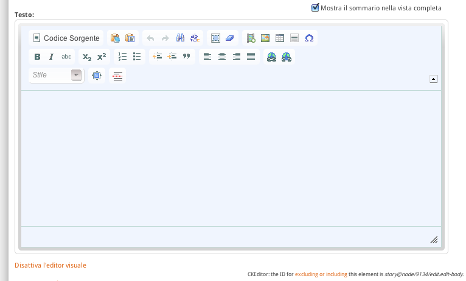Insert block quote
Image resolution: width=466 pixels, height=281 pixels.
click(186, 57)
